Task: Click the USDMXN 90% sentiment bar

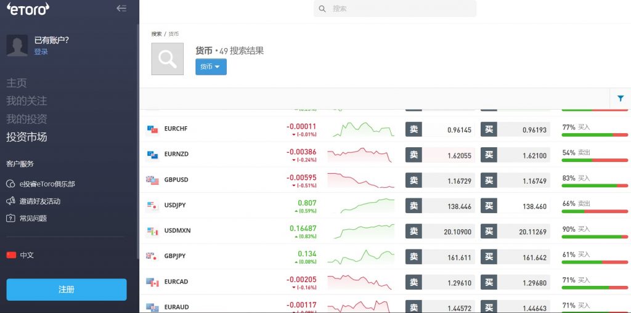Action: [x=595, y=237]
